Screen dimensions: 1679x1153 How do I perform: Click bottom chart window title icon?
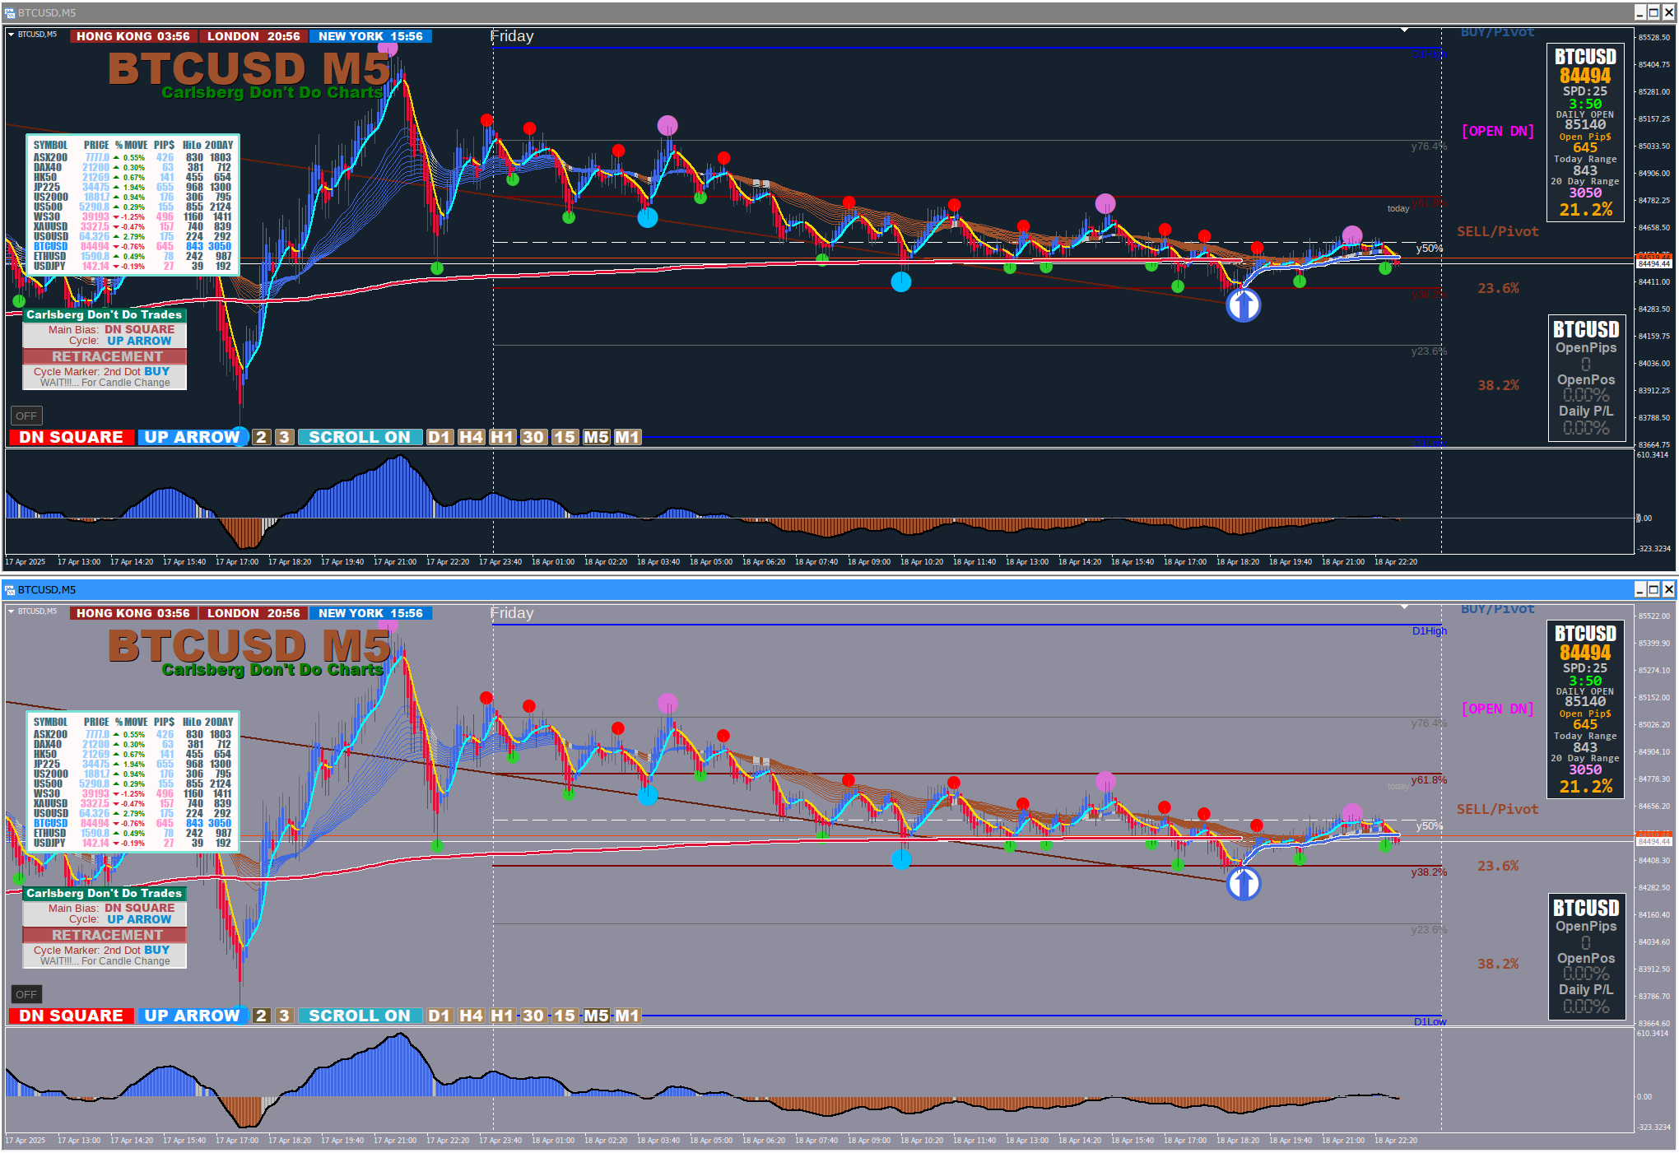coord(9,589)
